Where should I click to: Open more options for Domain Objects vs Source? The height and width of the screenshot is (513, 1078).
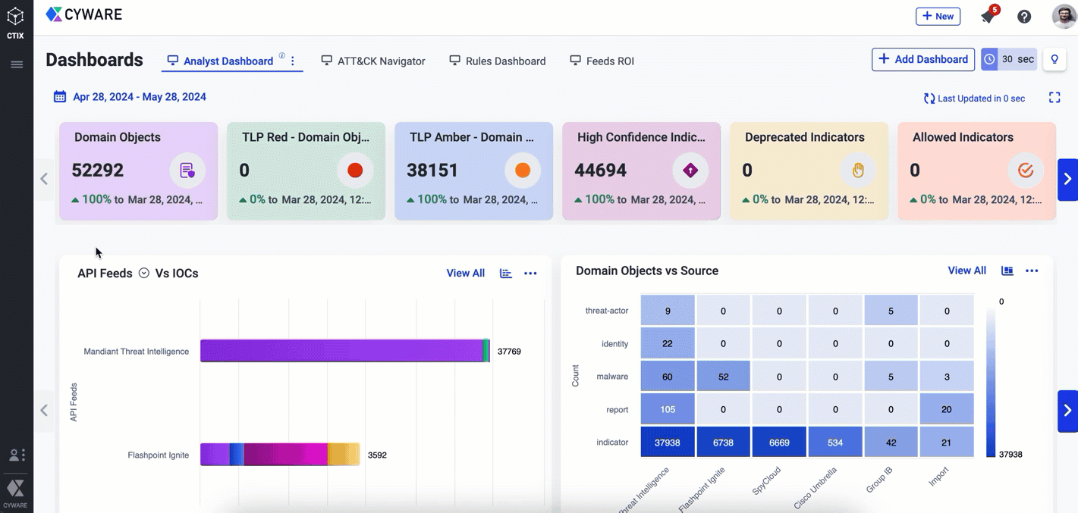coord(1032,271)
